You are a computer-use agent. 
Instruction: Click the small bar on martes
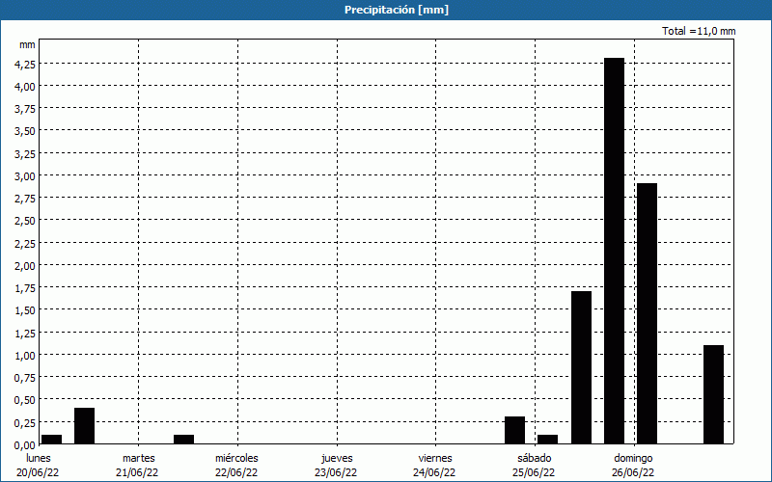(183, 440)
